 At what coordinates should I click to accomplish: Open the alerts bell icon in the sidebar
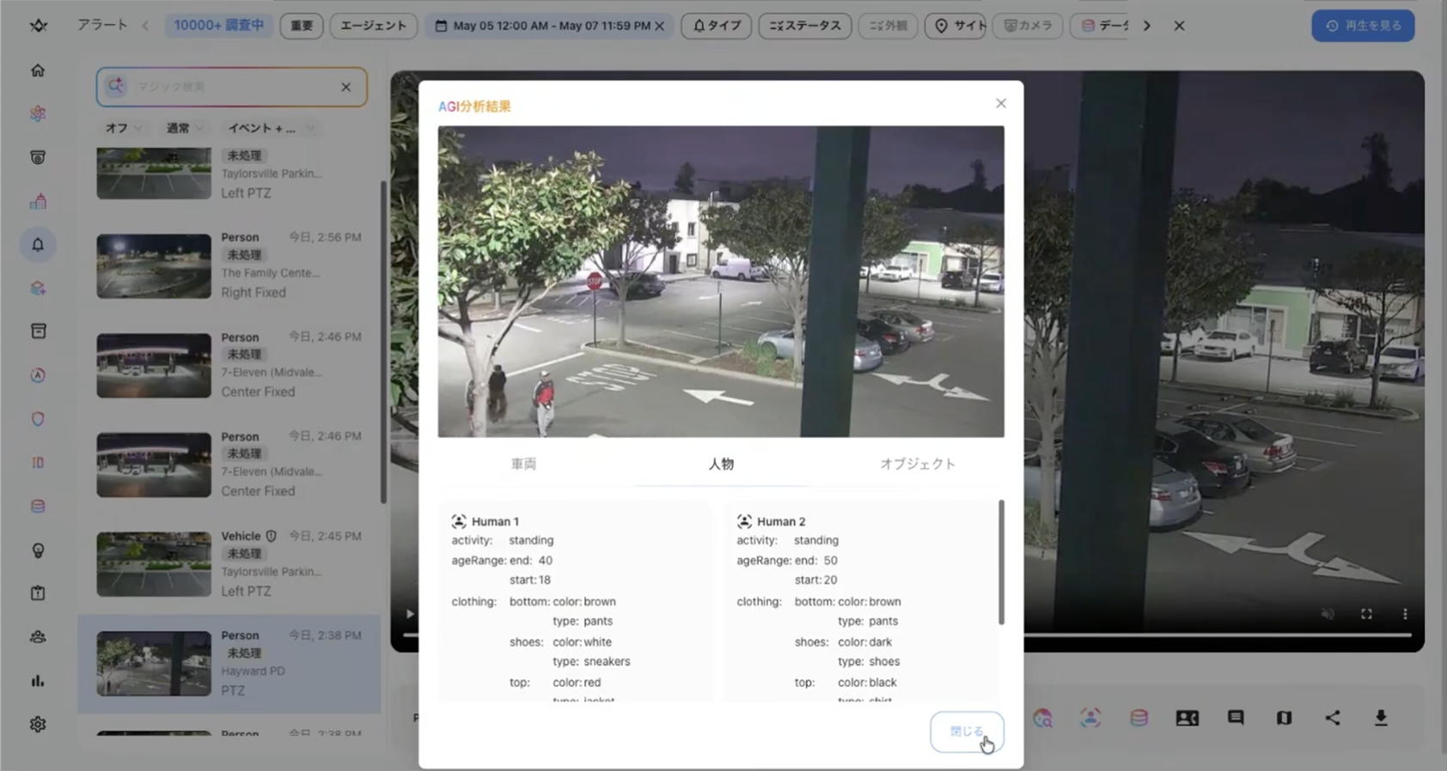tap(38, 245)
